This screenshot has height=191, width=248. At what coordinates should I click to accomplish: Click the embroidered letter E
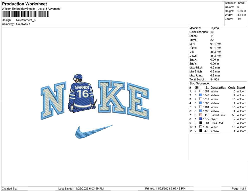point(138,101)
